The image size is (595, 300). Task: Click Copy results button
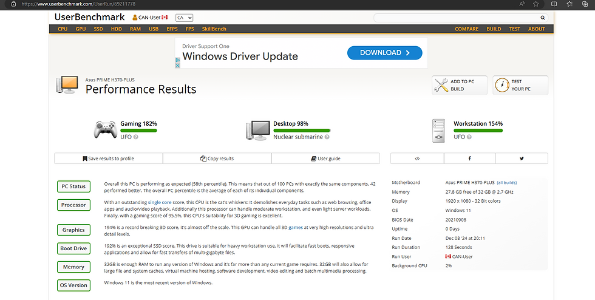tap(217, 159)
